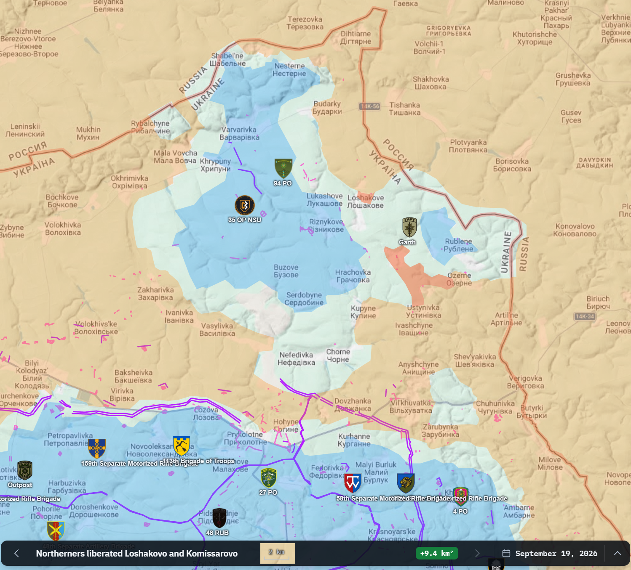The image size is (631, 570).
Task: Open the 58th Separate Motorized Rifle Brigade emblem
Action: pos(353,483)
